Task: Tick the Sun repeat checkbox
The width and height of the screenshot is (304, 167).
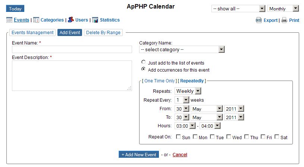Action: (178, 137)
